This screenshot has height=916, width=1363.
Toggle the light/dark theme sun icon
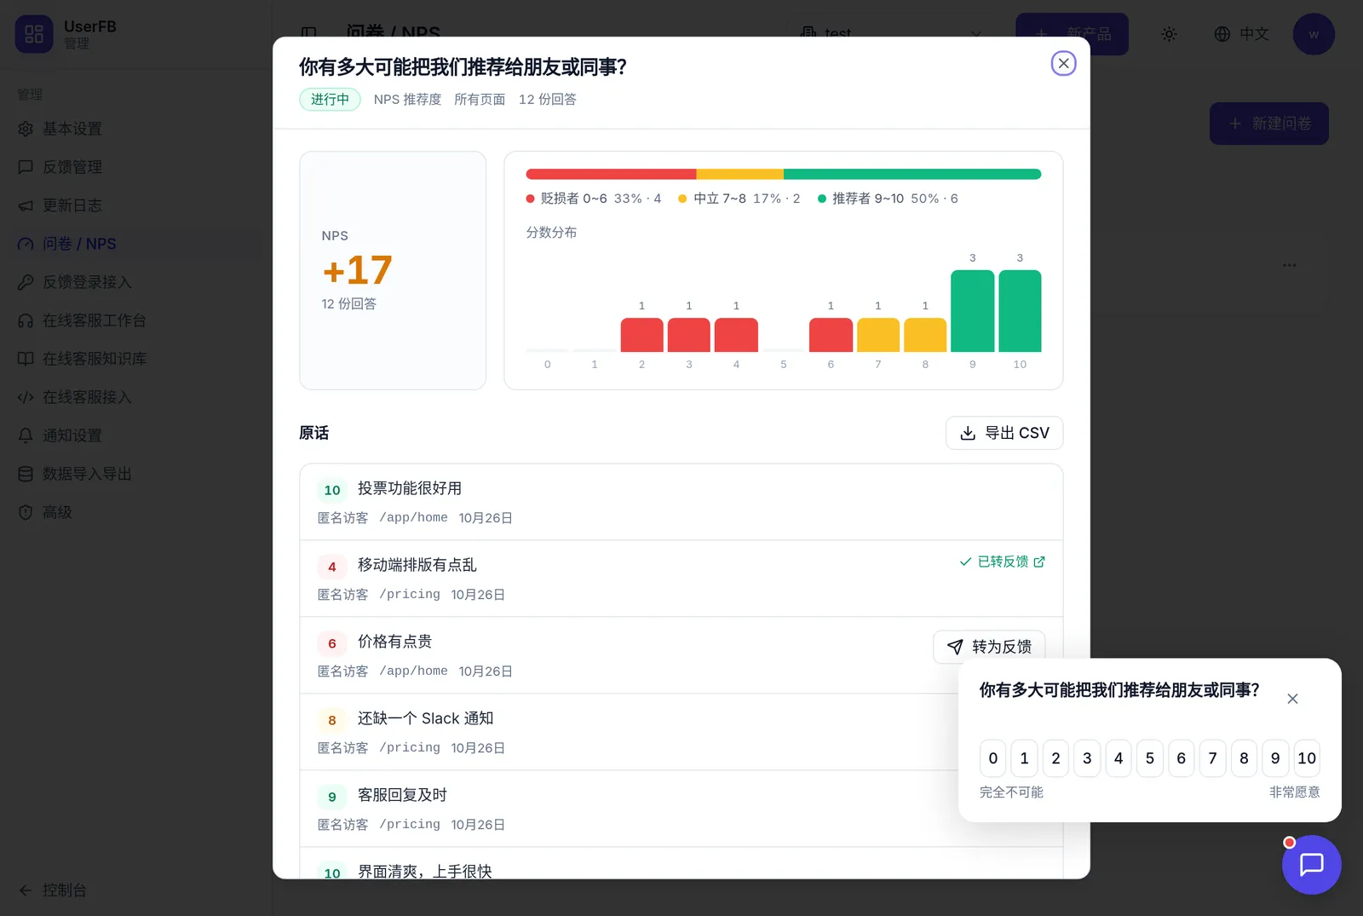tap(1169, 34)
